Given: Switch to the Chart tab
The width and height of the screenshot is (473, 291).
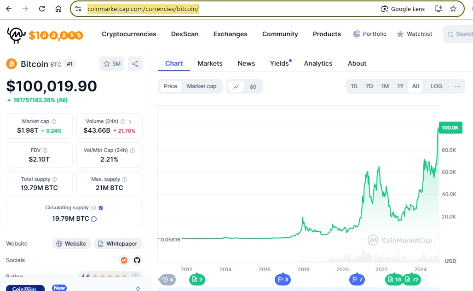Looking at the screenshot, I should point(174,63).
